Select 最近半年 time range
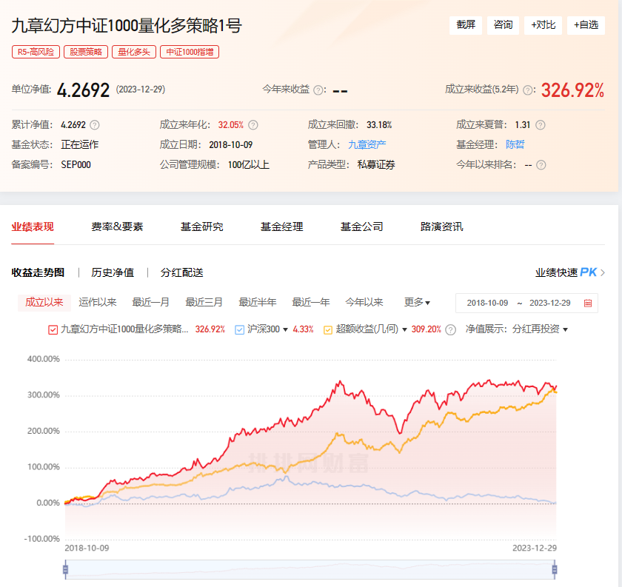Image resolution: width=622 pixels, height=587 pixels. (258, 303)
